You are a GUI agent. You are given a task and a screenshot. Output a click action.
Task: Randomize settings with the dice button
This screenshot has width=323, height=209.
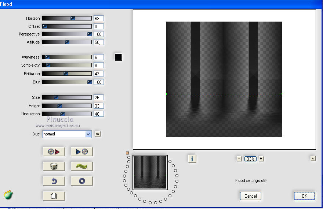click(x=54, y=166)
